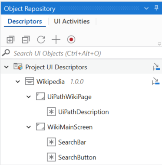Image resolution: width=162 pixels, height=165 pixels.
Task: Select the Wikipedia tree item
Action: (x=50, y=82)
